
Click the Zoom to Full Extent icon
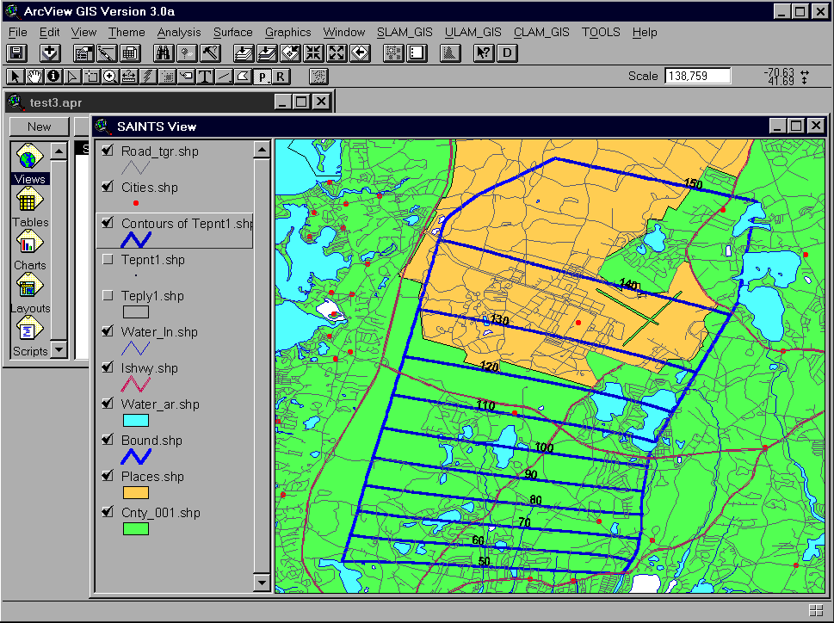coord(244,53)
